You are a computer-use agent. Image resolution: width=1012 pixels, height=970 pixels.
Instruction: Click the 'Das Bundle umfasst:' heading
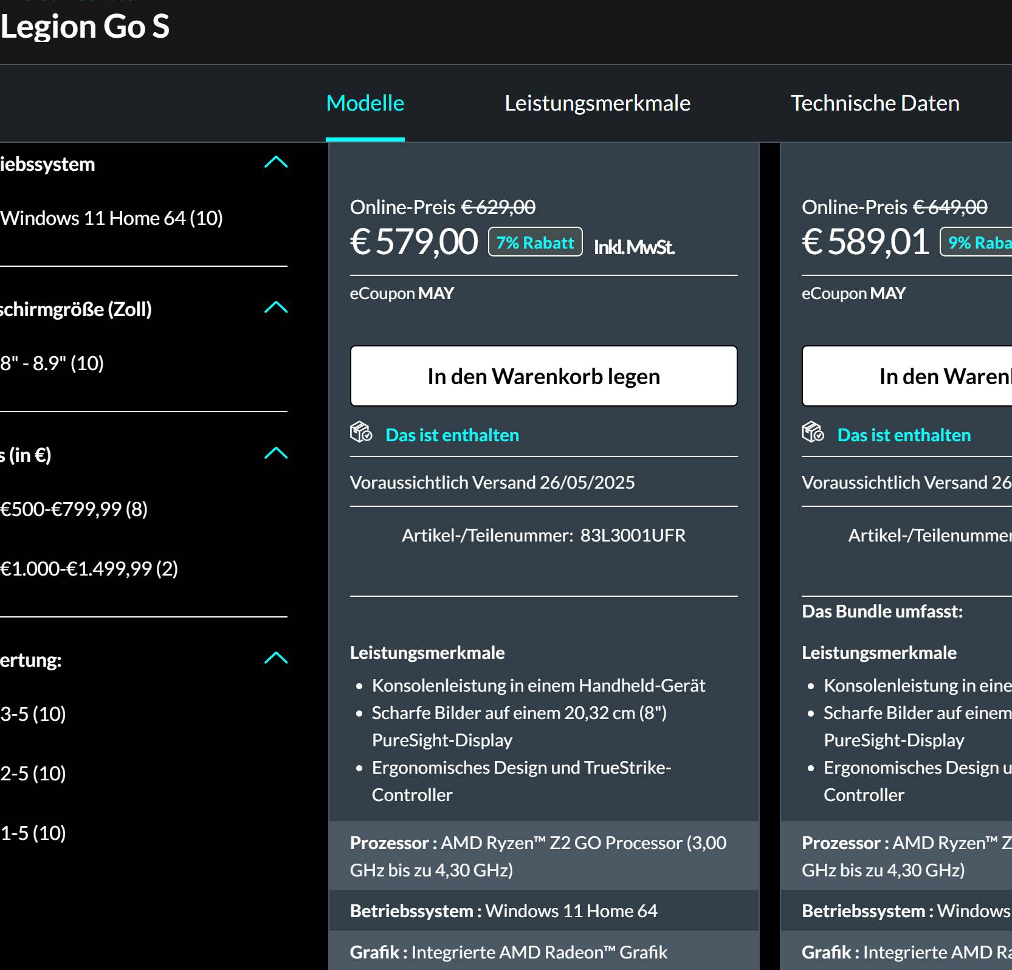(882, 611)
